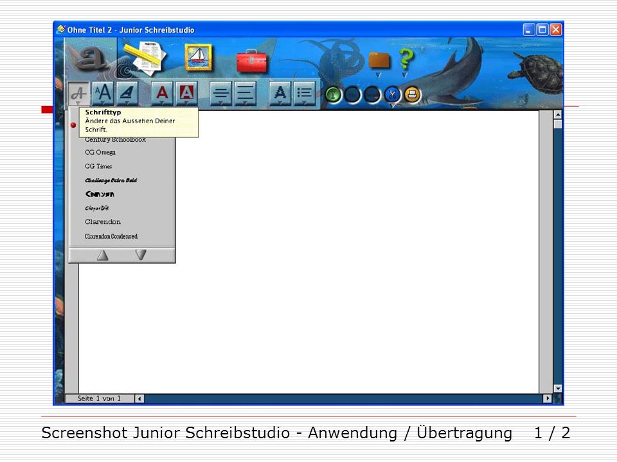
Task: Maximize the Junior Schreibstudio window
Action: coord(542,30)
